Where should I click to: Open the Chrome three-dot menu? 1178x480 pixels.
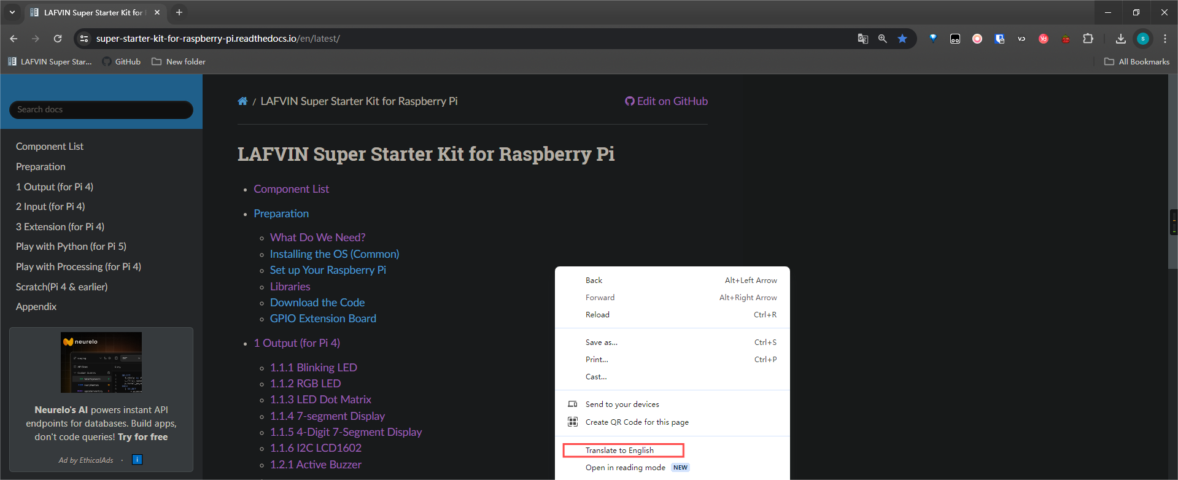coord(1164,39)
